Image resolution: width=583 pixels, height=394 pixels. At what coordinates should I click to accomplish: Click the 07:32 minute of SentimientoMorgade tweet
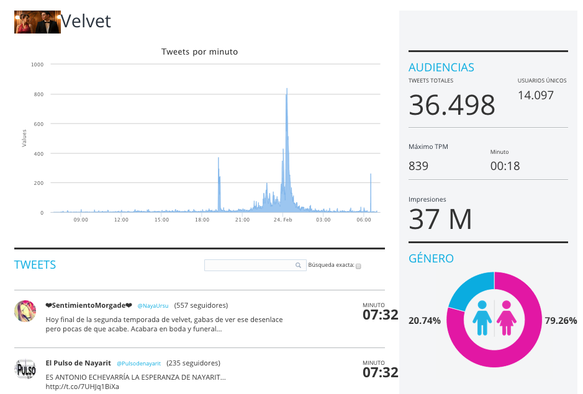coord(381,315)
